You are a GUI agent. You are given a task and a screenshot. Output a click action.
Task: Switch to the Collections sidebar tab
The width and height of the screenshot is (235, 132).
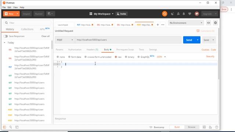click(27, 29)
